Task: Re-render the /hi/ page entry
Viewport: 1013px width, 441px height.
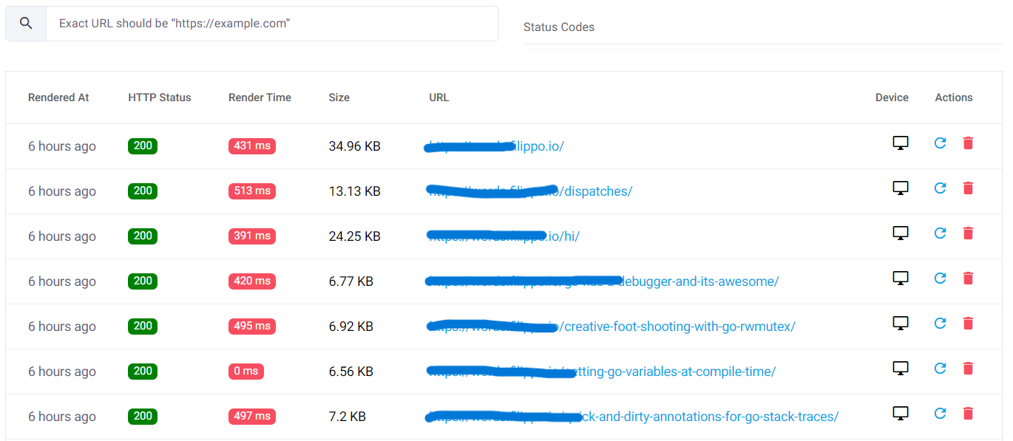Action: click(x=940, y=233)
